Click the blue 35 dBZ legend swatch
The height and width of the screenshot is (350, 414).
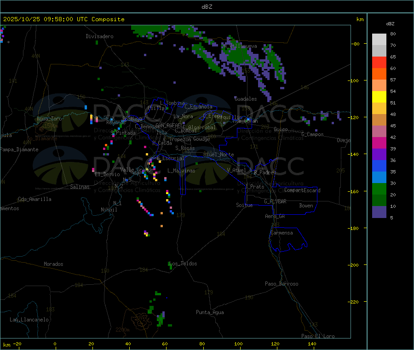379,166
